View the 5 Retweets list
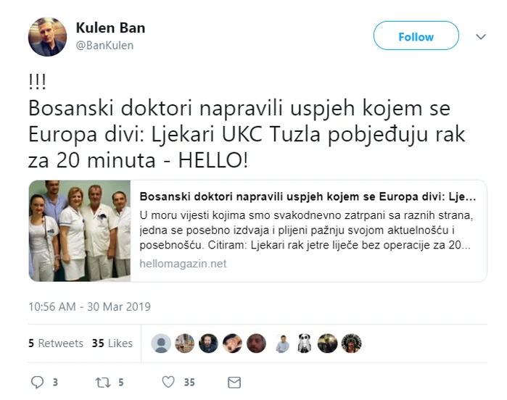Image resolution: width=507 pixels, height=400 pixels. 56,343
